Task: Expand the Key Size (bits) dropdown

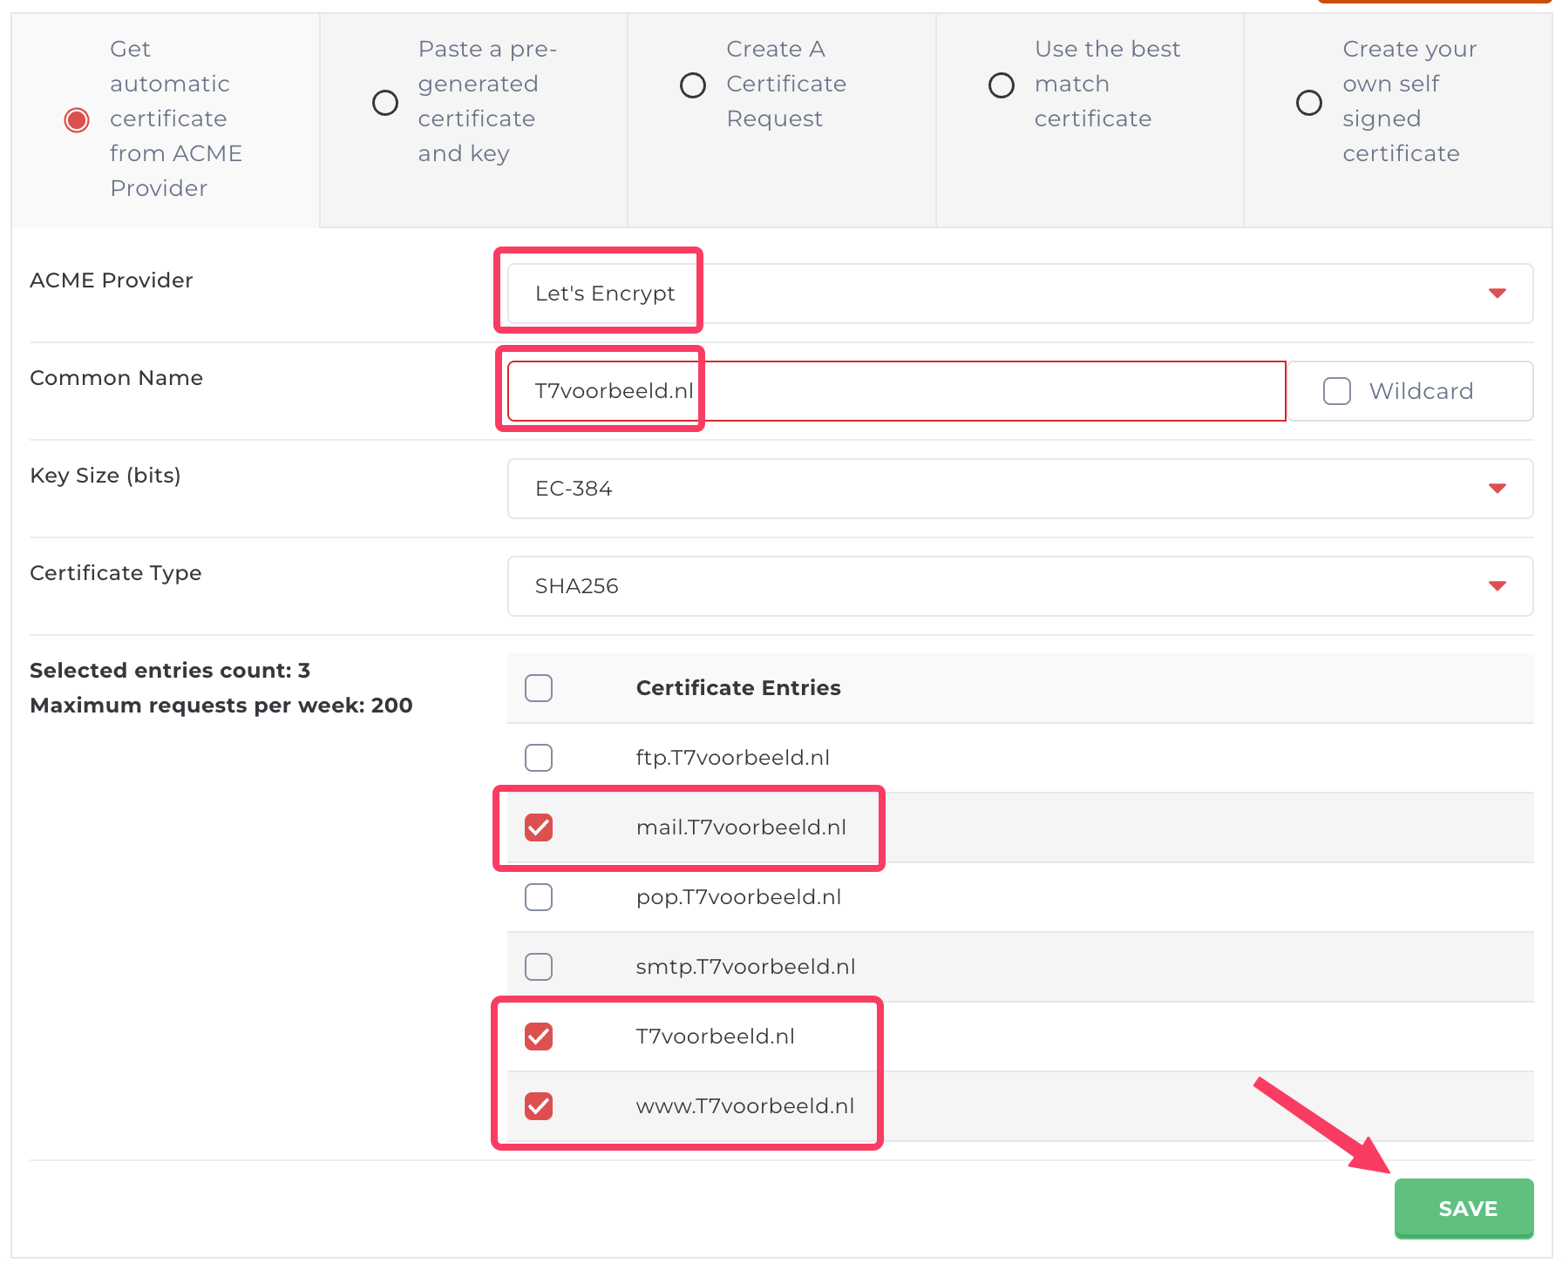Action: [1018, 489]
